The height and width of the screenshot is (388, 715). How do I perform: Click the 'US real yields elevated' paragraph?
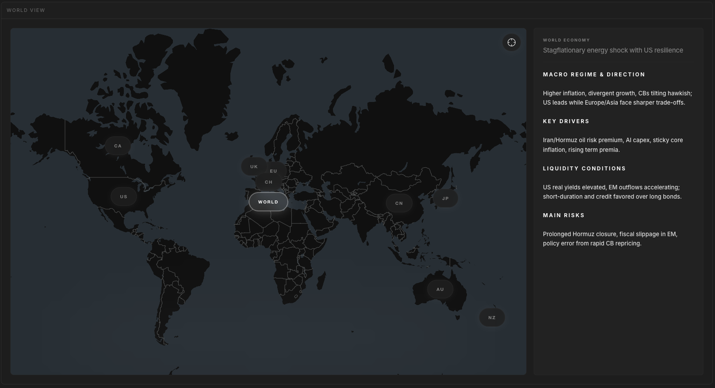coord(612,192)
